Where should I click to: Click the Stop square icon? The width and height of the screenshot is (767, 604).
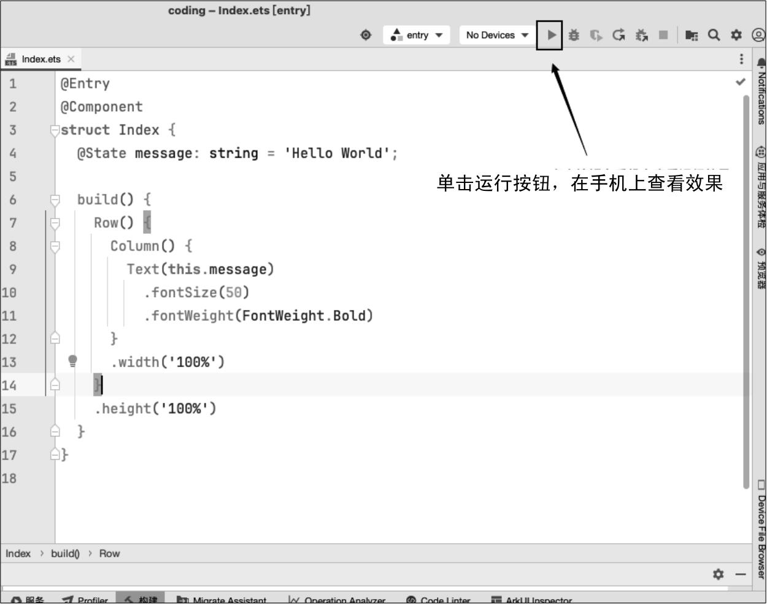pyautogui.click(x=663, y=35)
